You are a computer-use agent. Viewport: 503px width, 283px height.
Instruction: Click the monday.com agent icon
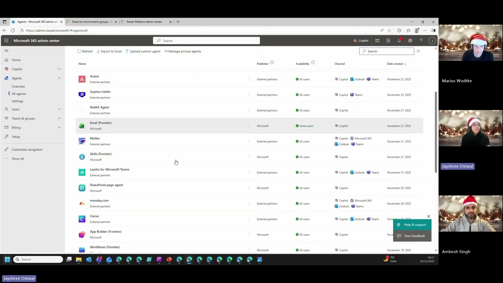[82, 204]
